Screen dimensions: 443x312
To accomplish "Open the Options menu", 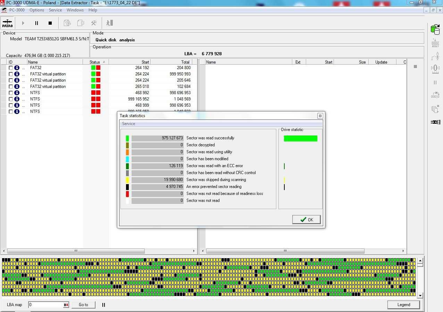I will (x=37, y=10).
